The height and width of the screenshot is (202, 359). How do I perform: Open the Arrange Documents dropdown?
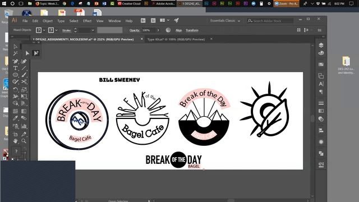coord(168,20)
